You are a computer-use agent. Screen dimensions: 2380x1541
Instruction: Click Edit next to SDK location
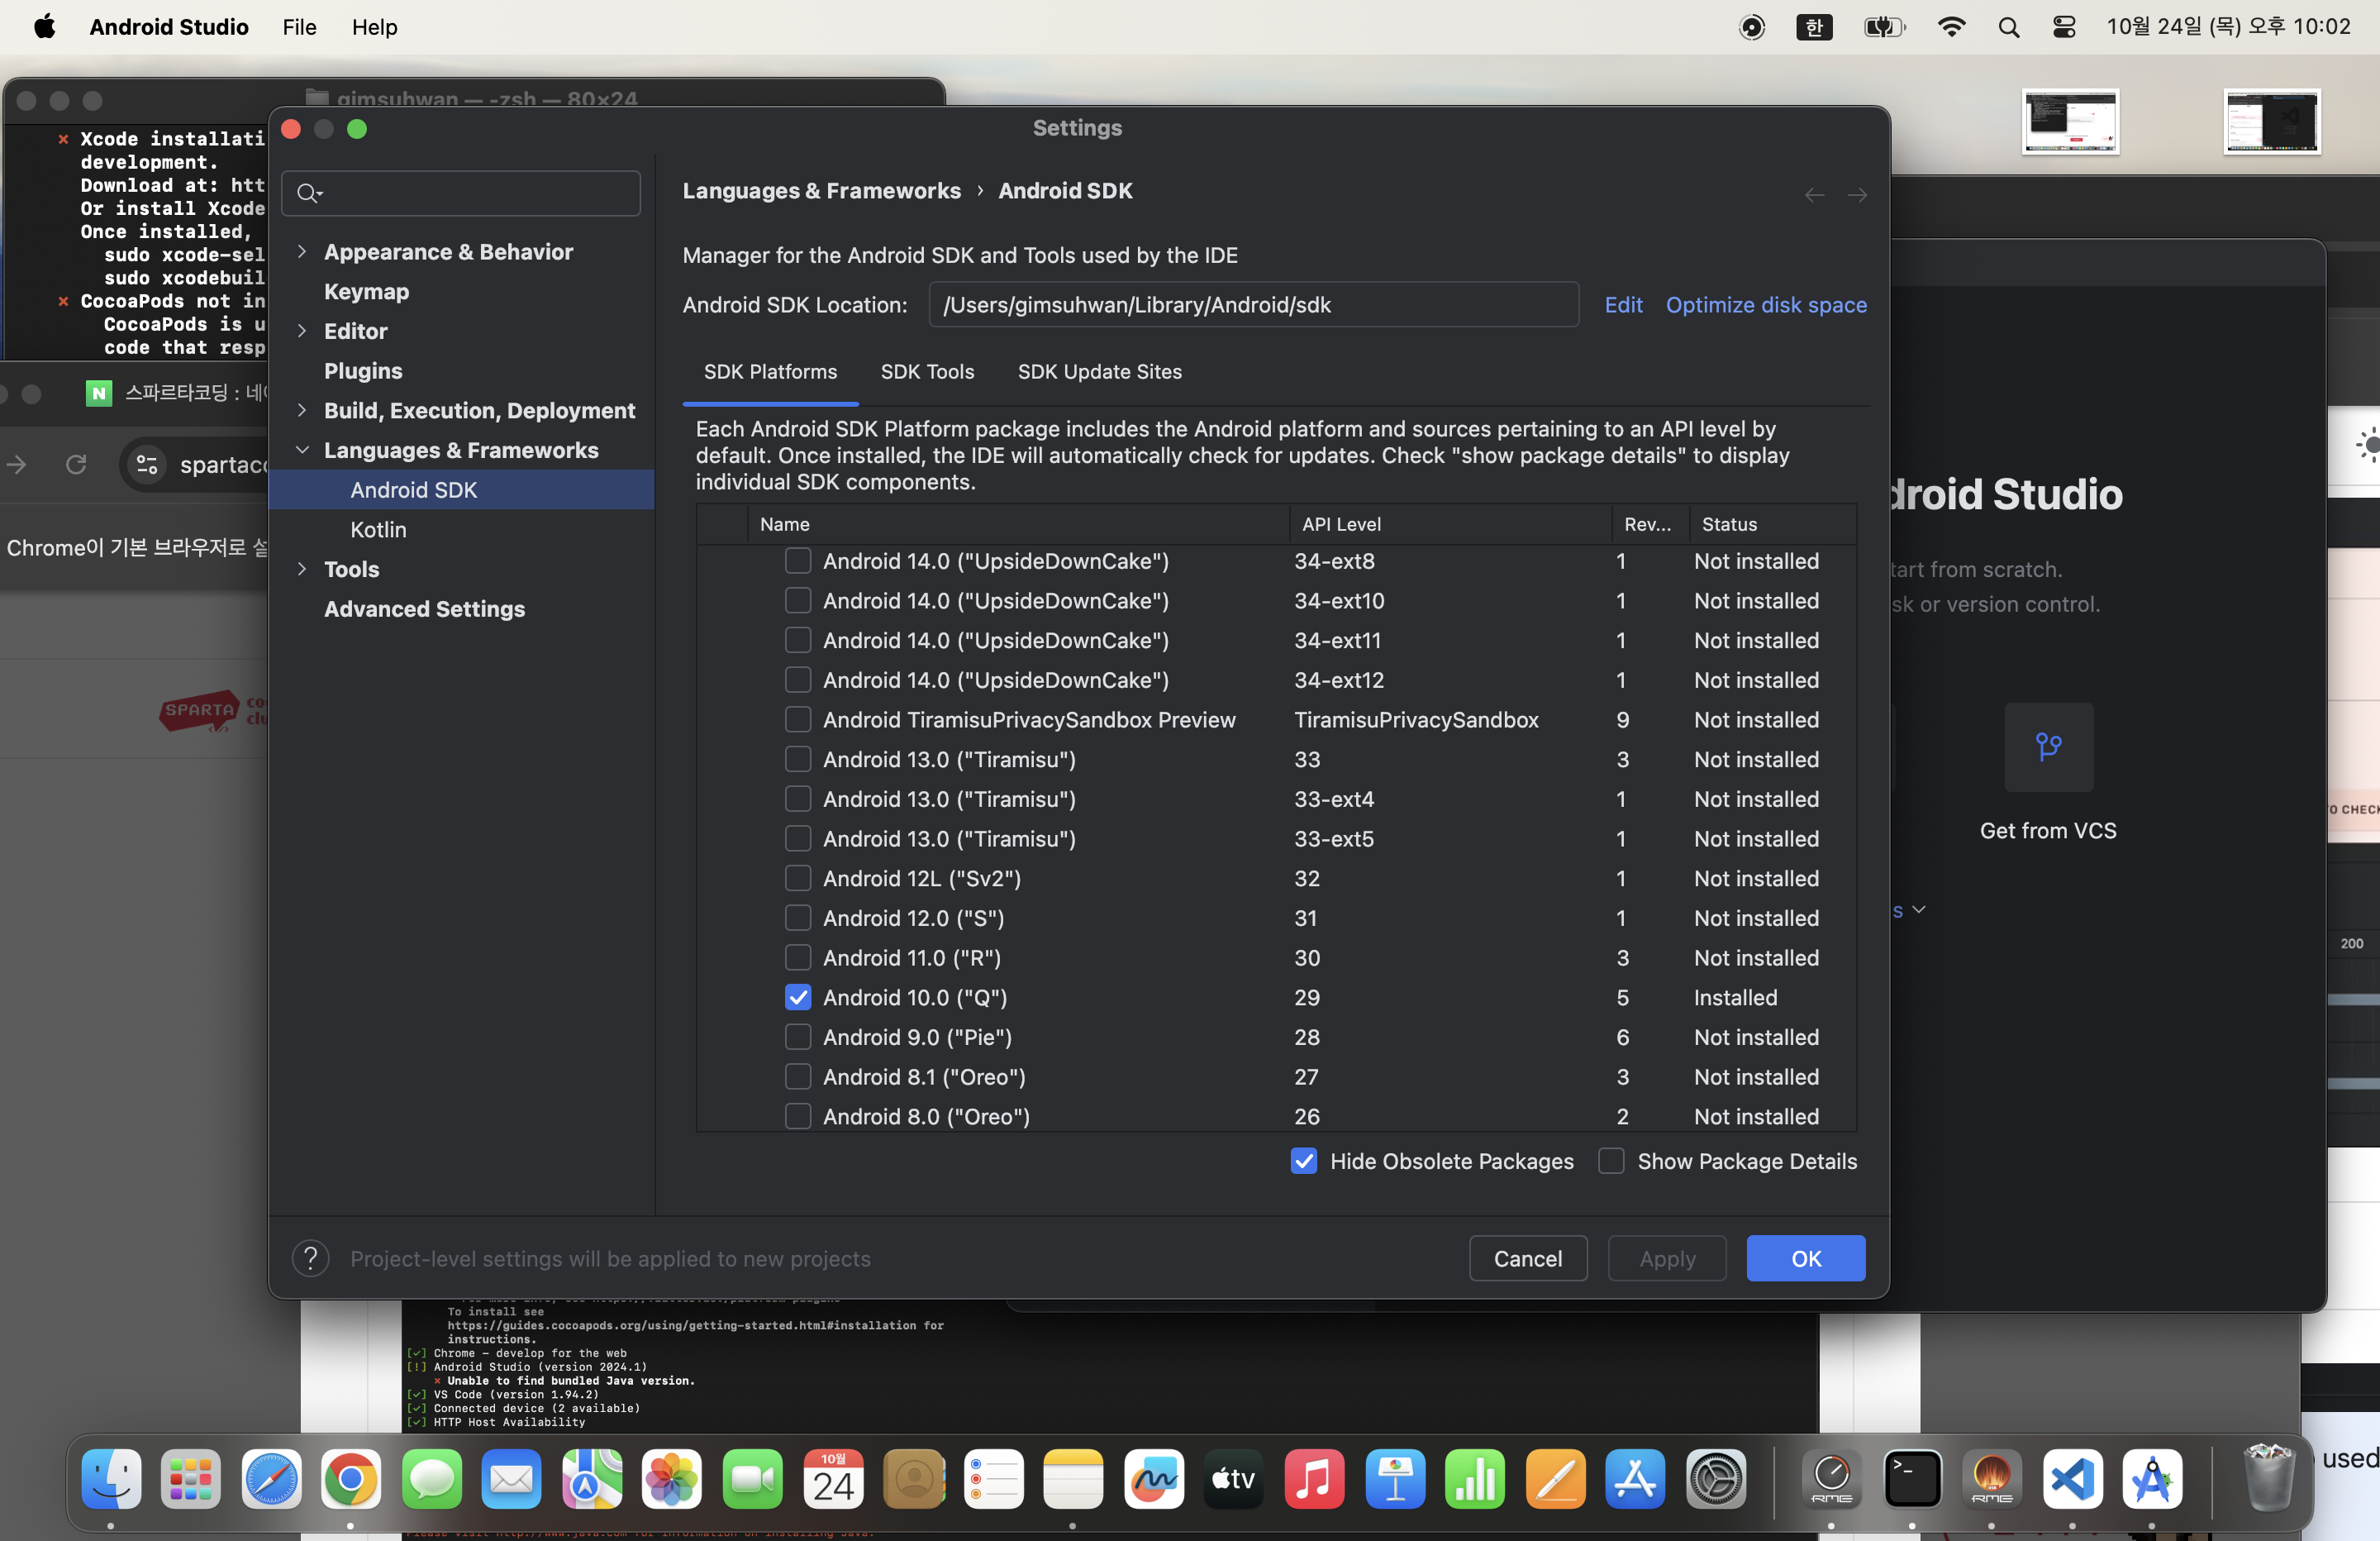(1623, 304)
